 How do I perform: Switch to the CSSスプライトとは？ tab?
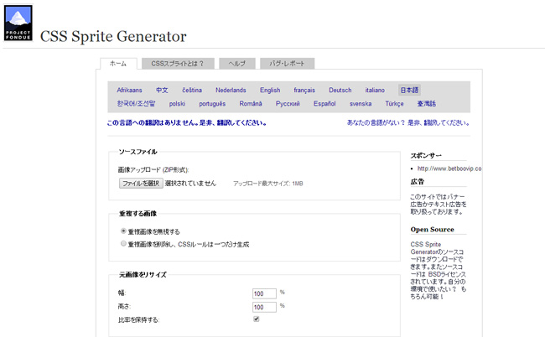click(178, 64)
